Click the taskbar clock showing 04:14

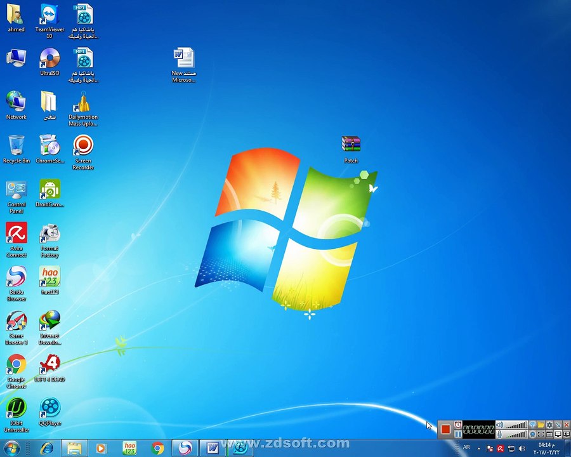546,448
